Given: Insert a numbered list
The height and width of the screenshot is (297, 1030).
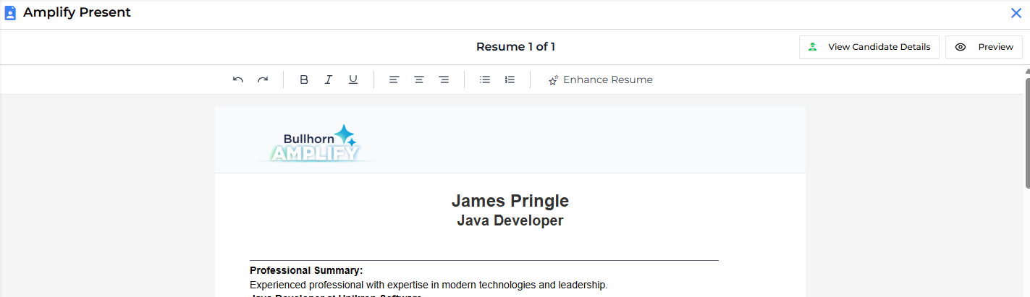Looking at the screenshot, I should pyautogui.click(x=510, y=79).
